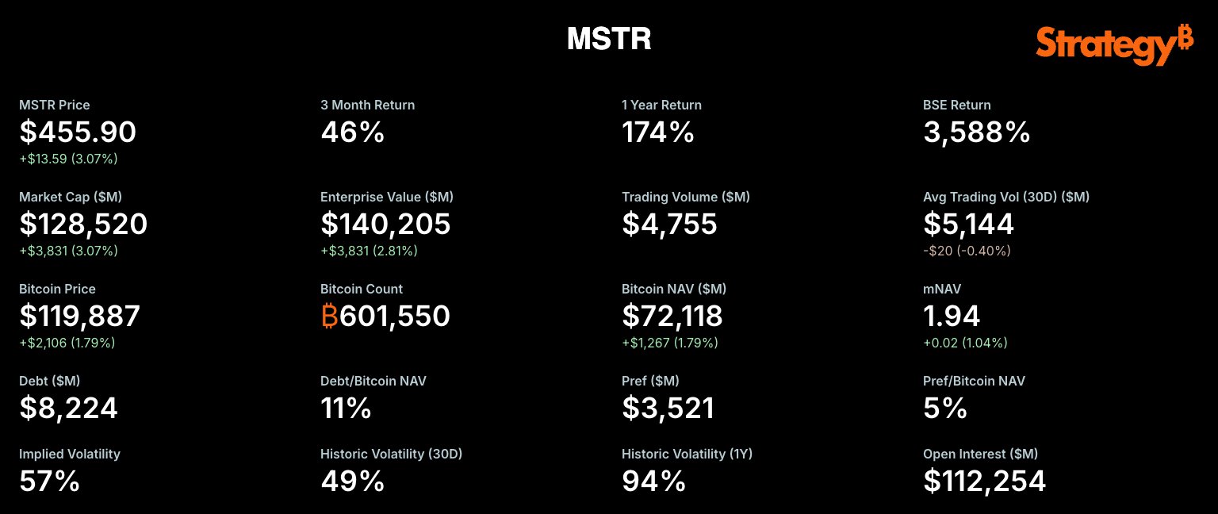Click the mNAV 1.94 value
Screen dimensions: 1218x514
[952, 316]
